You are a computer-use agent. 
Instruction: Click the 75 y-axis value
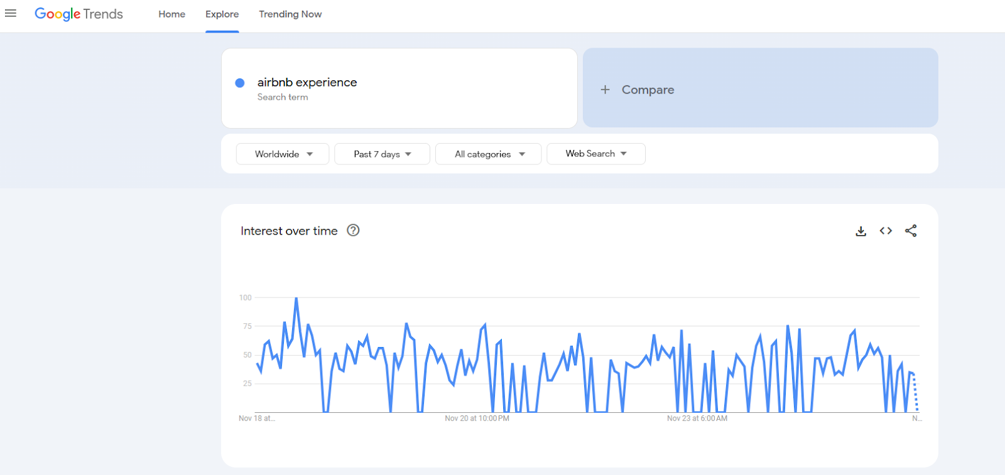tap(247, 326)
